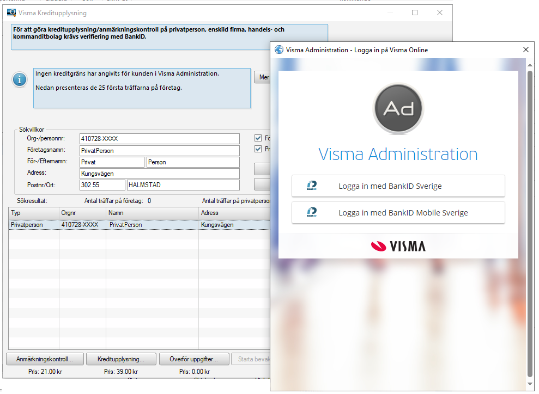This screenshot has width=539, height=394.
Task: Toggle the second checkbox beside search fields
Action: click(x=258, y=149)
